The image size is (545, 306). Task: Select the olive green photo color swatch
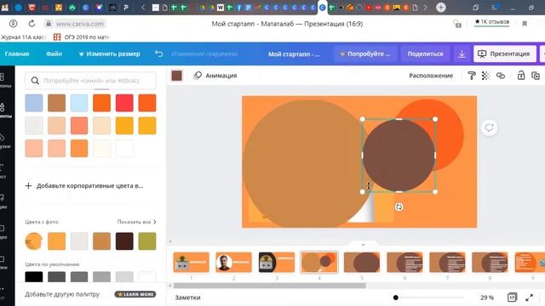click(147, 241)
